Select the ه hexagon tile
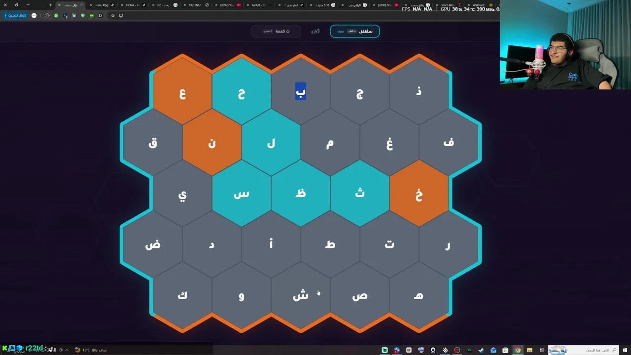The height and width of the screenshot is (355, 631). tap(419, 296)
